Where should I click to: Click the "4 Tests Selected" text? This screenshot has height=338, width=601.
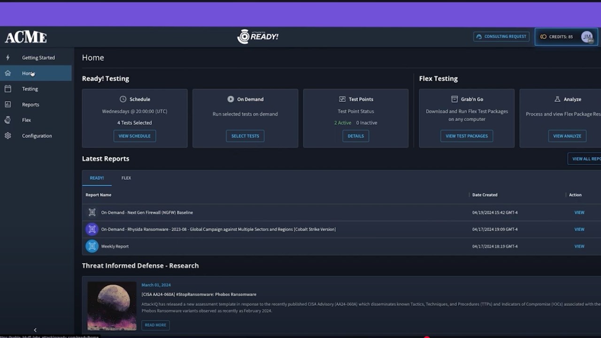(135, 123)
